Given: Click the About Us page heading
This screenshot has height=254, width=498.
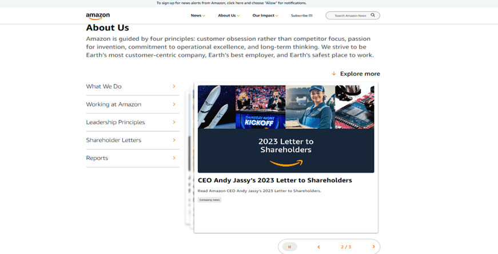Looking at the screenshot, I should point(107,28).
